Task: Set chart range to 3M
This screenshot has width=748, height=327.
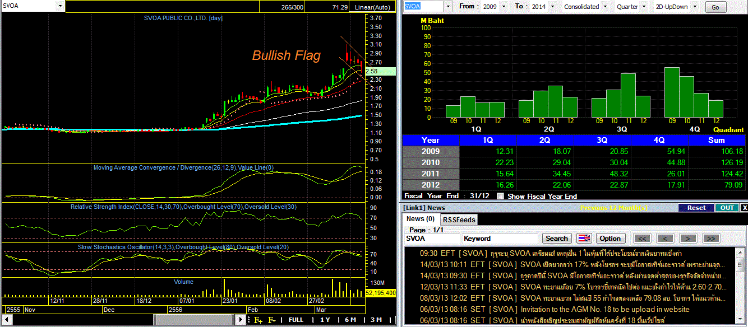Action: pos(376,320)
